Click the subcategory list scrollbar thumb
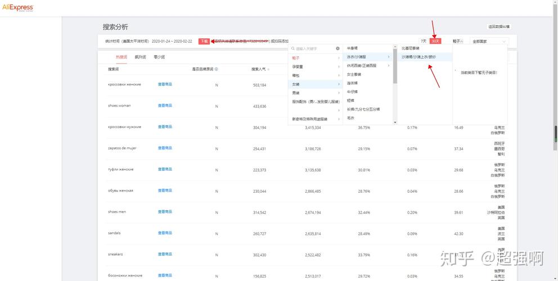The width and height of the screenshot is (558, 281). (395, 66)
